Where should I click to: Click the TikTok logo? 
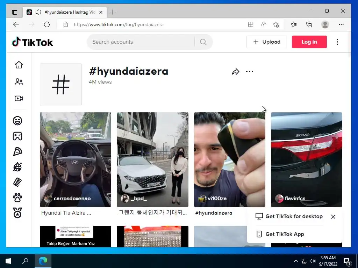tap(33, 42)
